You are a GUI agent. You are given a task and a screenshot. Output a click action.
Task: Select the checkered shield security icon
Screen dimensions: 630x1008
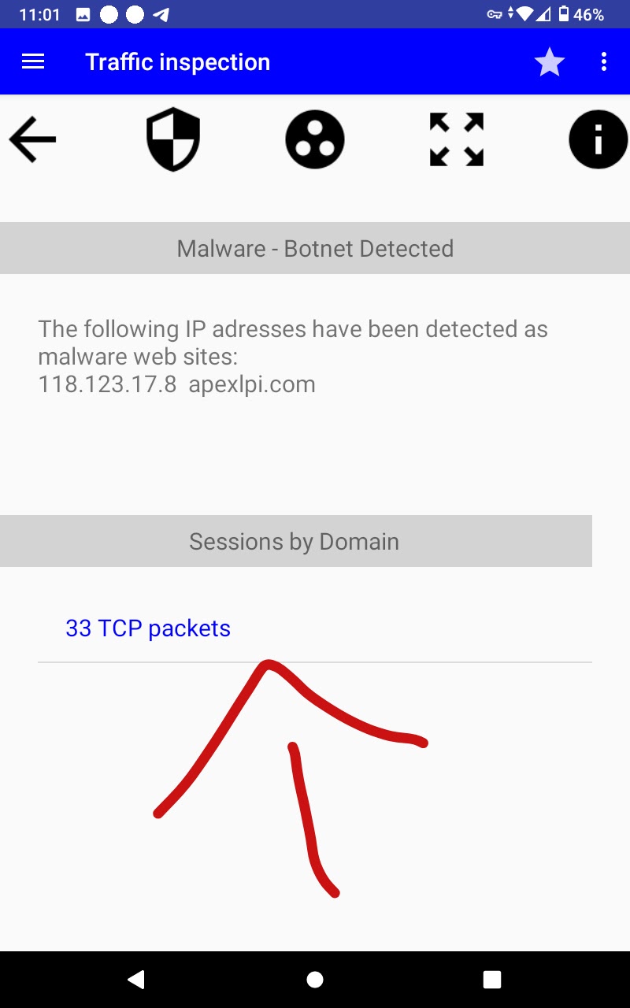(173, 140)
